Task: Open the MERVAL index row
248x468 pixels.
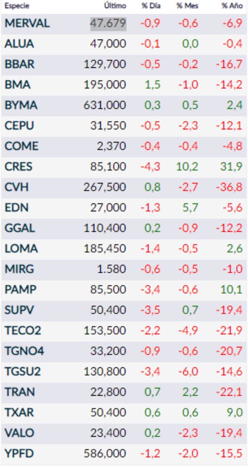Action: (27, 24)
